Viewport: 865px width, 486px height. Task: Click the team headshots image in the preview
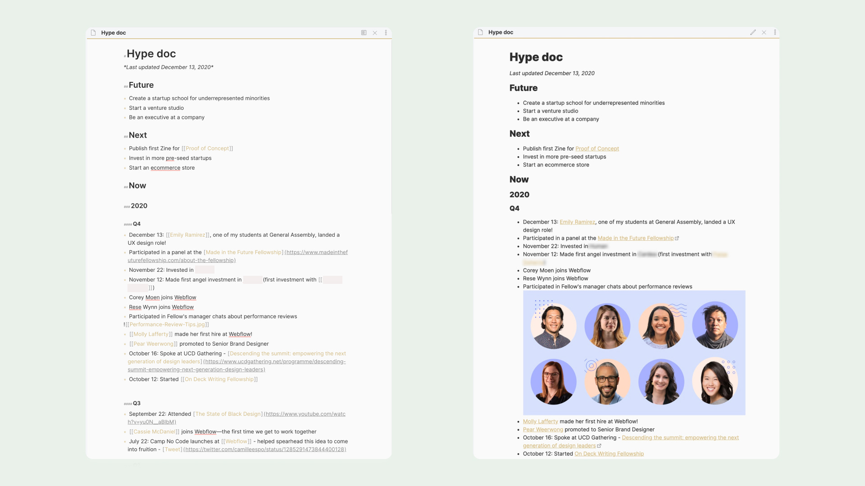pos(634,353)
